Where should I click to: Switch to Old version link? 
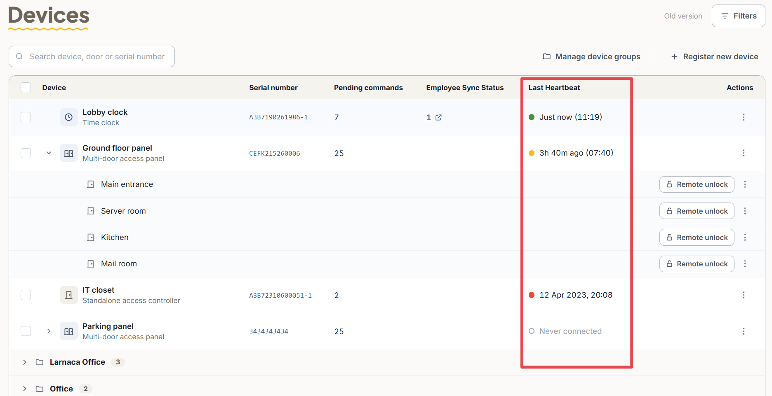click(x=683, y=16)
